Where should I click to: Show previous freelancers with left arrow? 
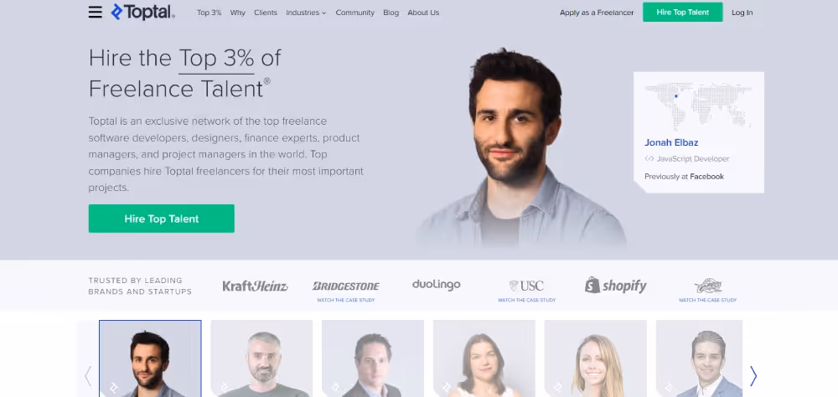[x=88, y=376]
